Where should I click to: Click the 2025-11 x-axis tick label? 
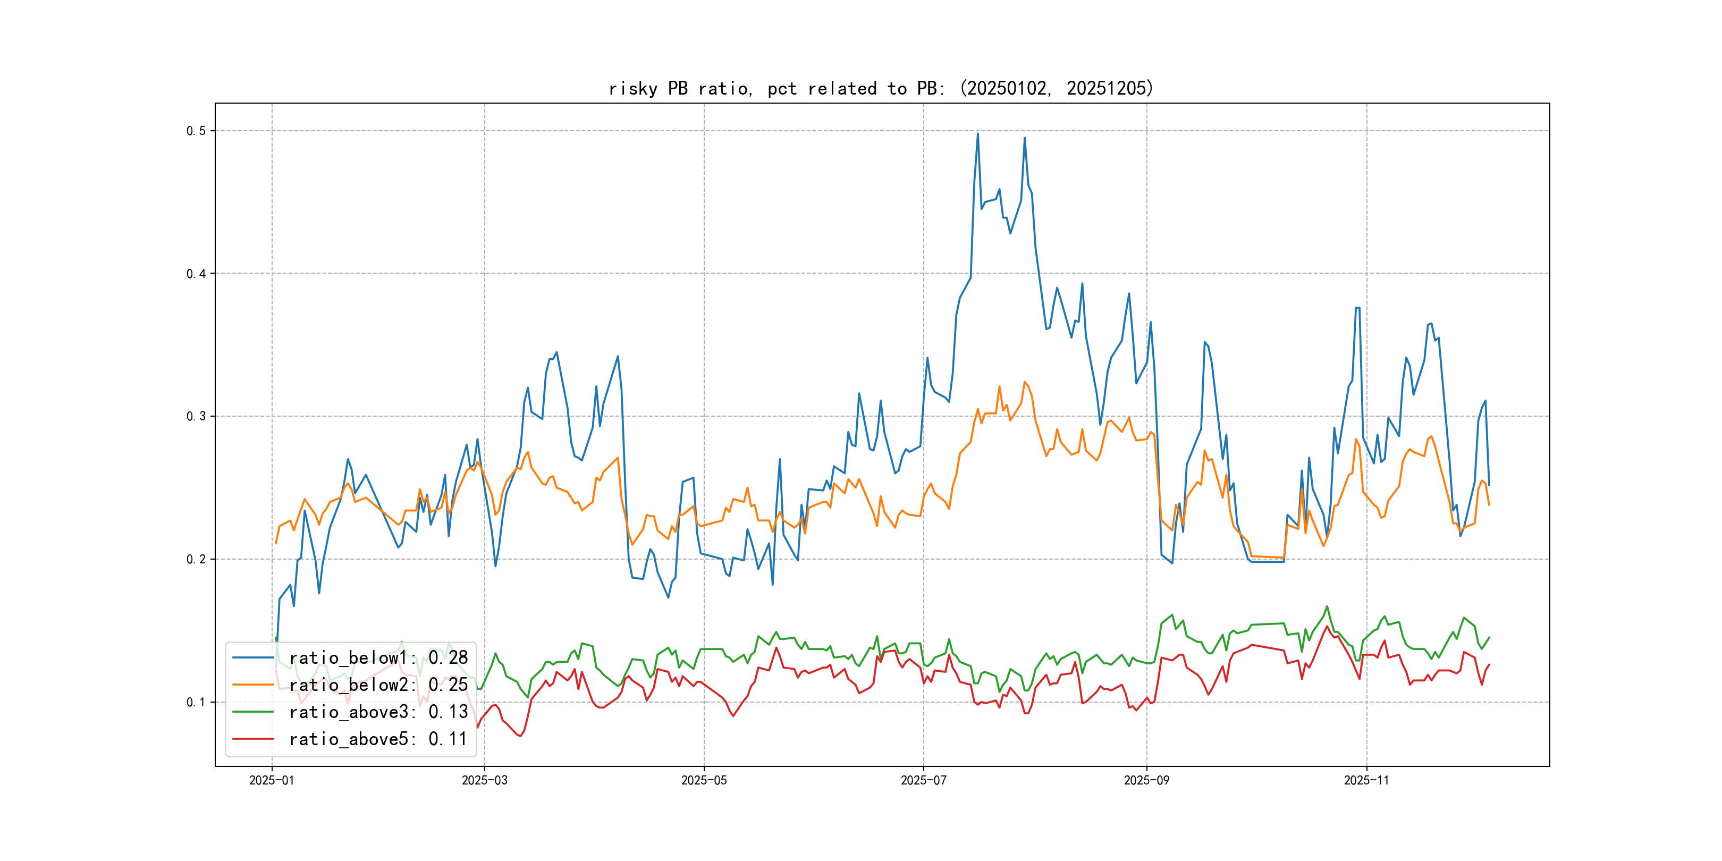point(1366,780)
